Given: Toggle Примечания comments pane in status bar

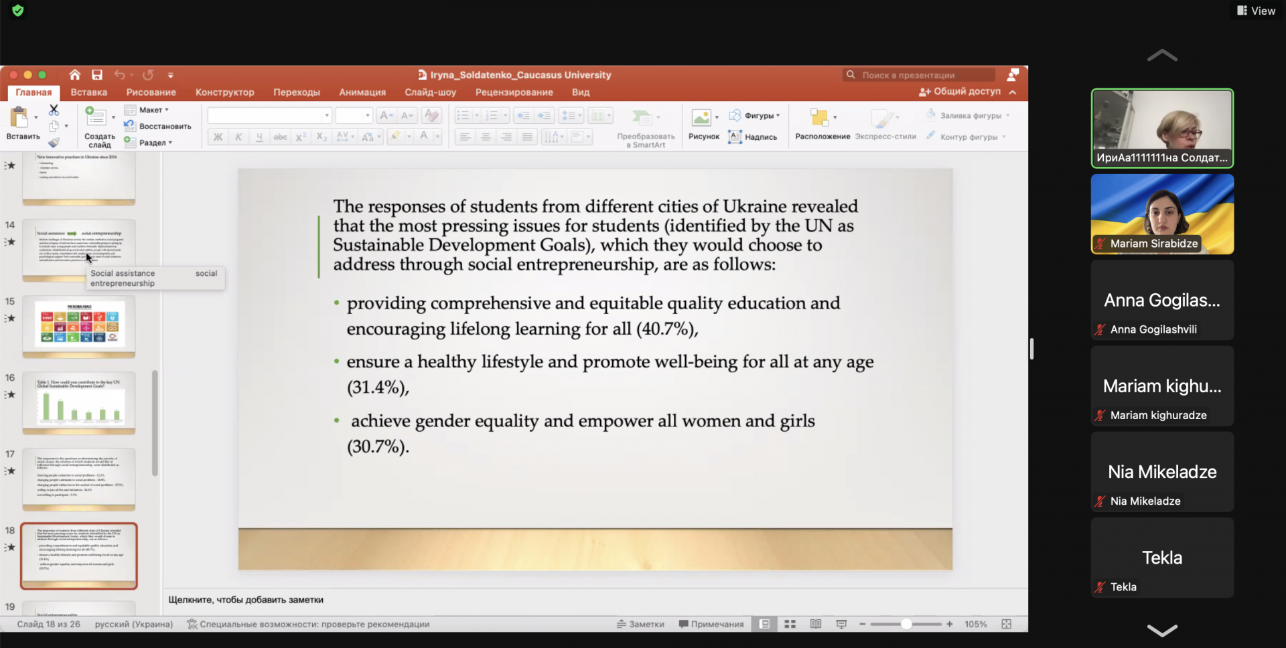Looking at the screenshot, I should pos(711,624).
